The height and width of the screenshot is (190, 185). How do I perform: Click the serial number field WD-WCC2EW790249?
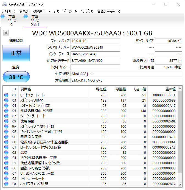(95, 47)
